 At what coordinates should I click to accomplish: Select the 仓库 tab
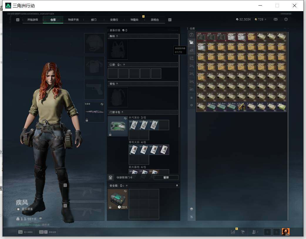point(53,20)
